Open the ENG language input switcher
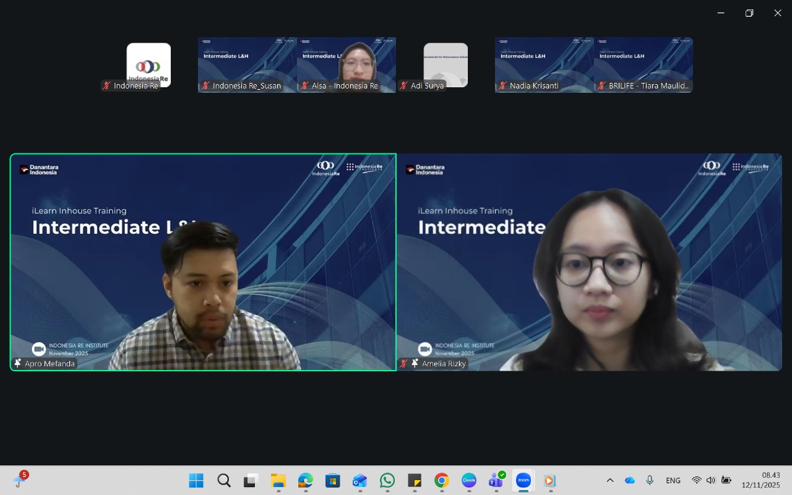 click(673, 481)
